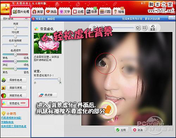Click the lightbulb 小技巧 icon
The height and width of the screenshot is (138, 176).
coord(4,113)
